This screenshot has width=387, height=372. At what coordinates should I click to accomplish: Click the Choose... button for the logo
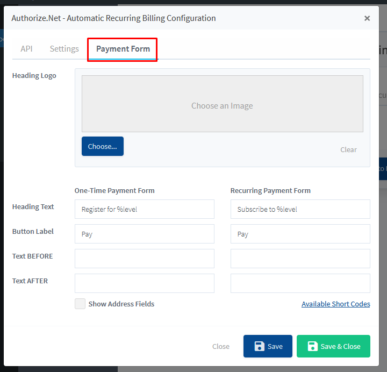point(103,146)
